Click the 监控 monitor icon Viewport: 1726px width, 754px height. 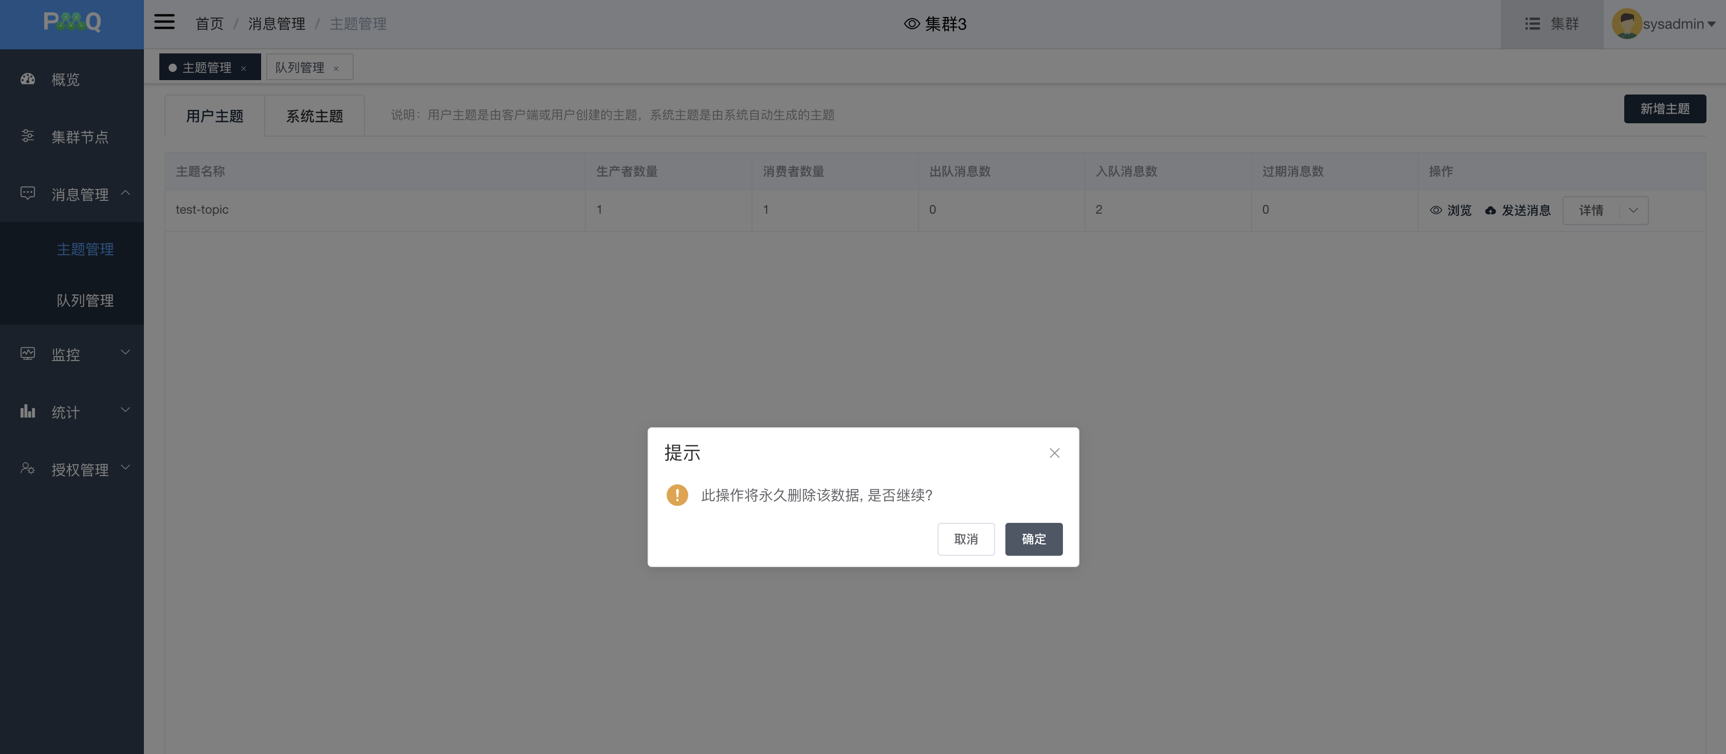point(27,353)
